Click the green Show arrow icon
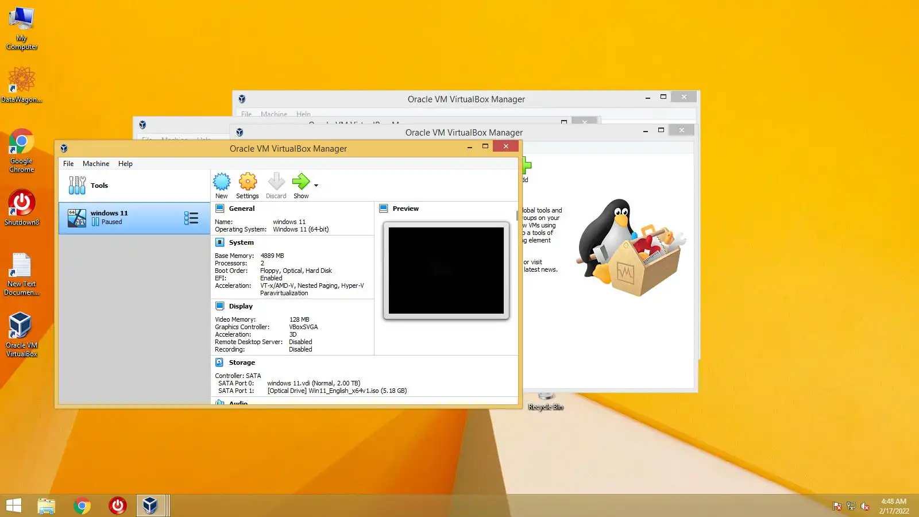Image resolution: width=919 pixels, height=517 pixels. coord(301,186)
